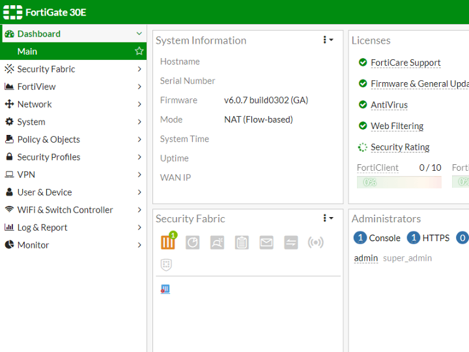Click the Dashboard gauge icon
This screenshot has height=352, width=469.
click(x=9, y=34)
